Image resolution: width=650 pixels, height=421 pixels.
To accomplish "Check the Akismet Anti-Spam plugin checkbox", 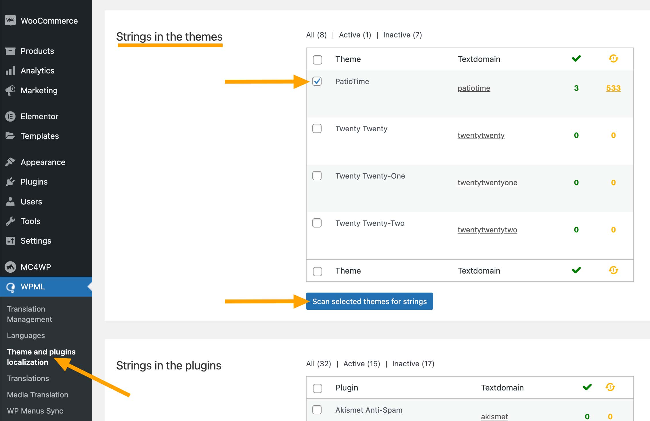I will pos(317,410).
